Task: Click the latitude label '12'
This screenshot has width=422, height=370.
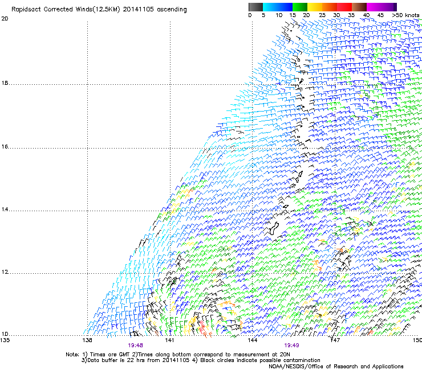Action: pyautogui.click(x=5, y=272)
